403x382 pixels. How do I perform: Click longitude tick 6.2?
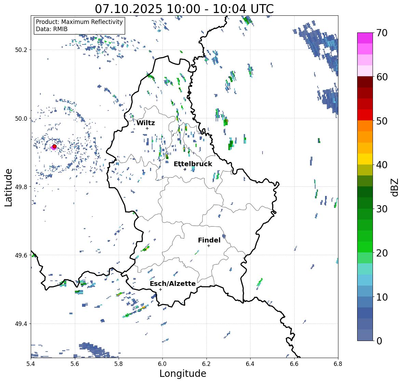(206, 364)
